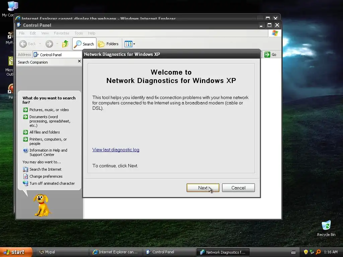This screenshot has width=343, height=257.
Task: Click the Go button beside address bar
Action: 270,55
